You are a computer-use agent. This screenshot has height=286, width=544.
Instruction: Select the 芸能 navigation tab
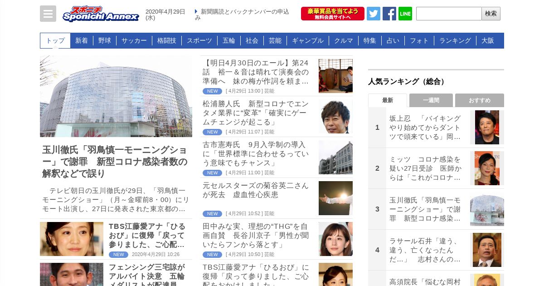pos(275,40)
